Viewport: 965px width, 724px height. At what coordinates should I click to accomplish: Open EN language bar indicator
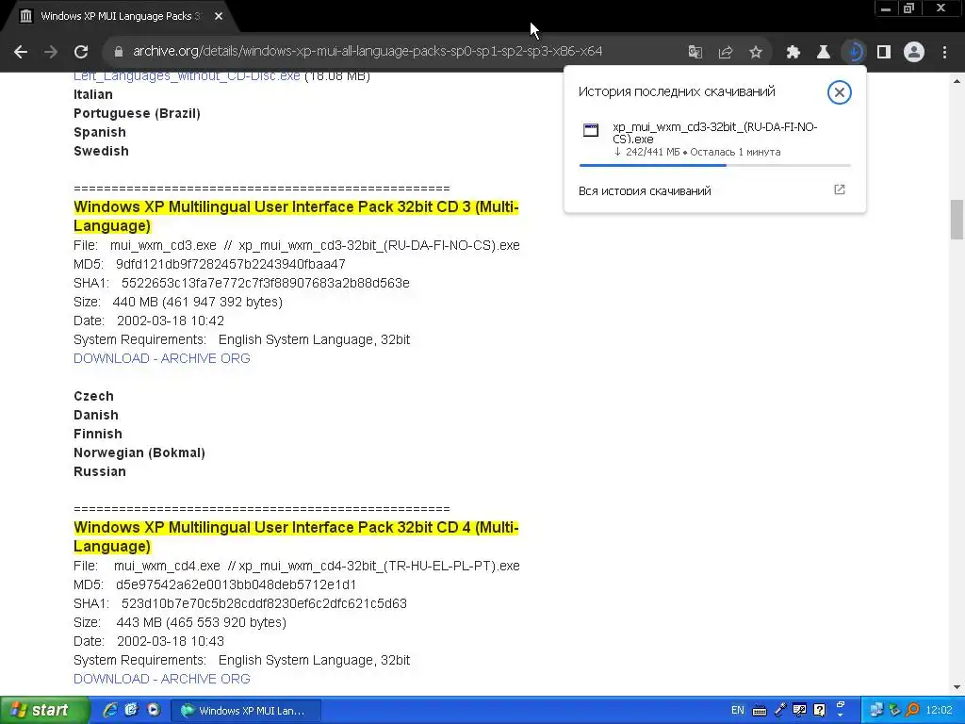[x=737, y=710]
